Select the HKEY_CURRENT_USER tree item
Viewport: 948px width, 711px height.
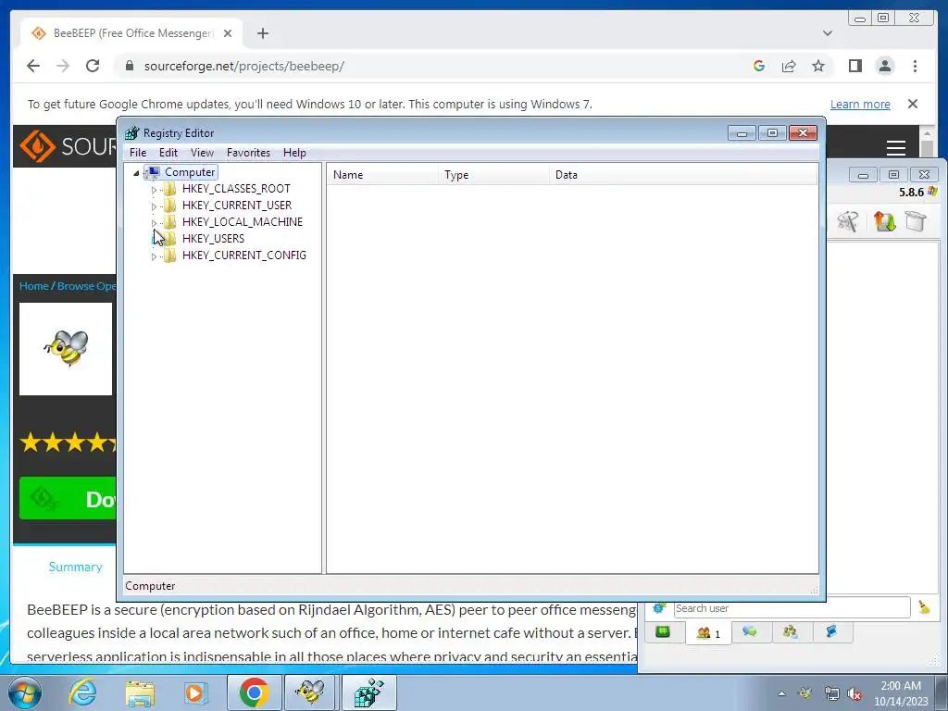point(236,206)
